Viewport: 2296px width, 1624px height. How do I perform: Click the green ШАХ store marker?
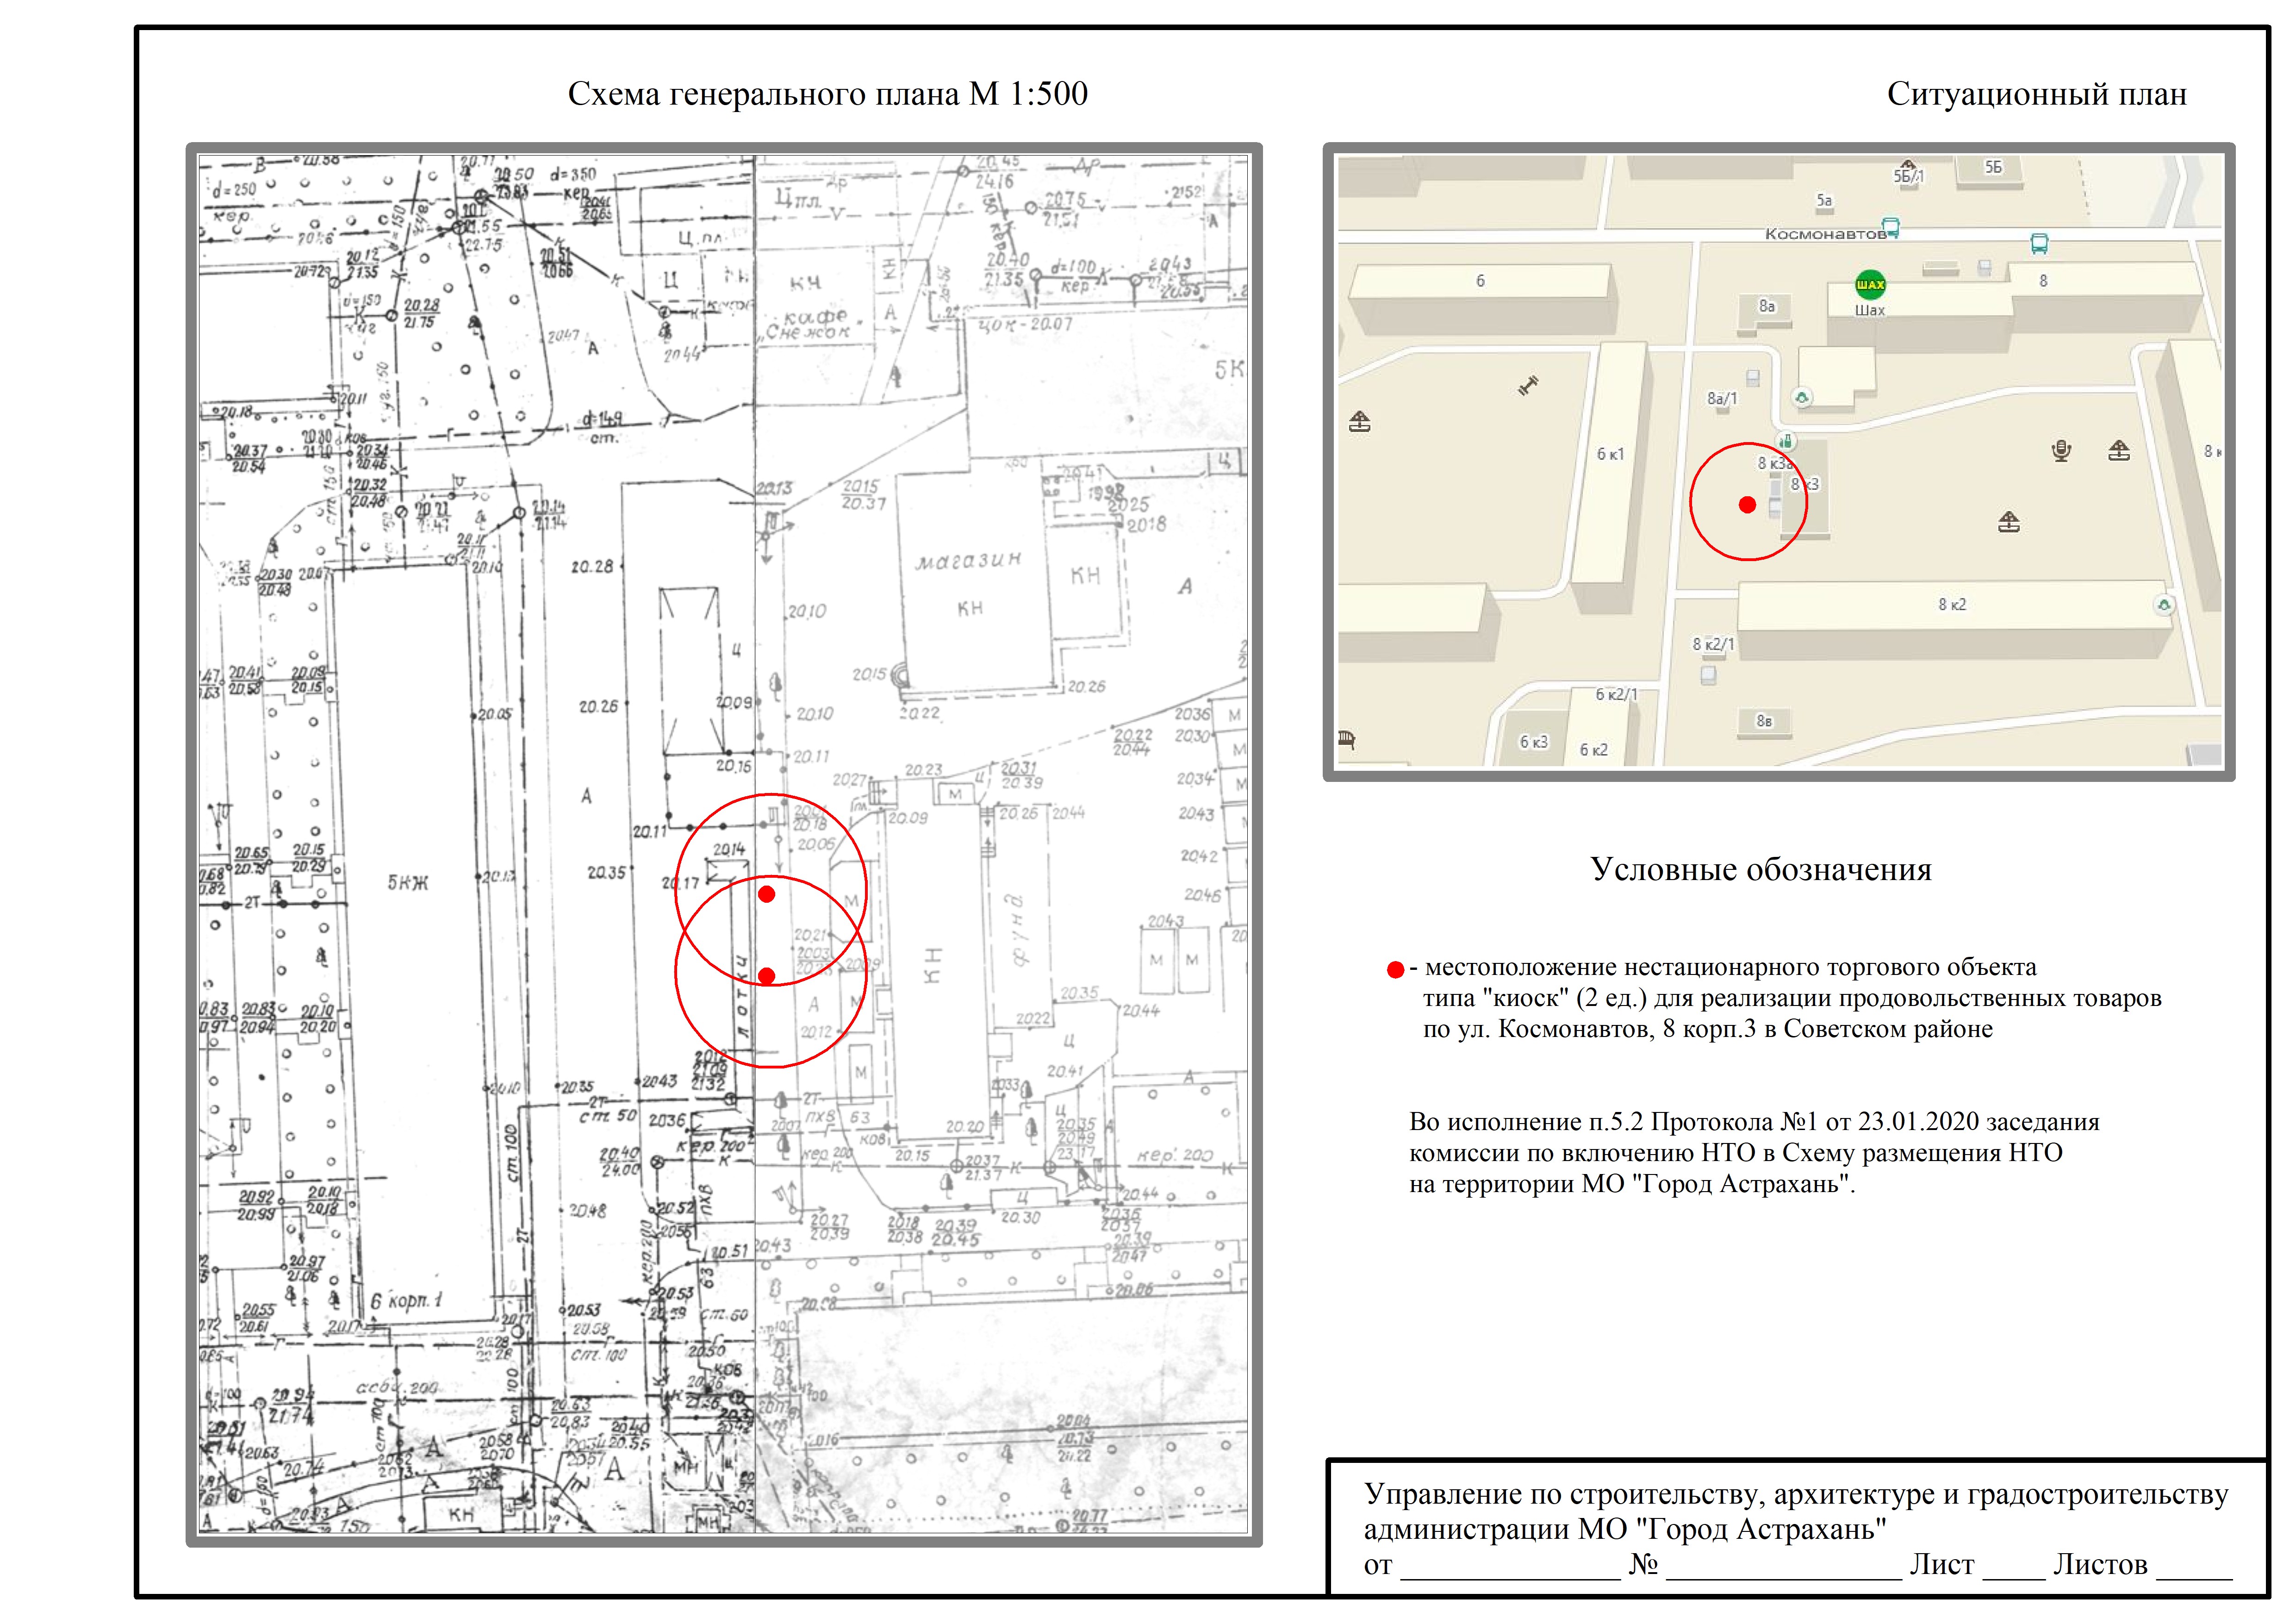tap(1870, 285)
